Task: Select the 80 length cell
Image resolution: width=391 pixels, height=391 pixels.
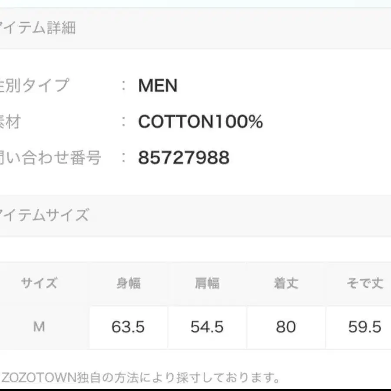Action: (286, 327)
